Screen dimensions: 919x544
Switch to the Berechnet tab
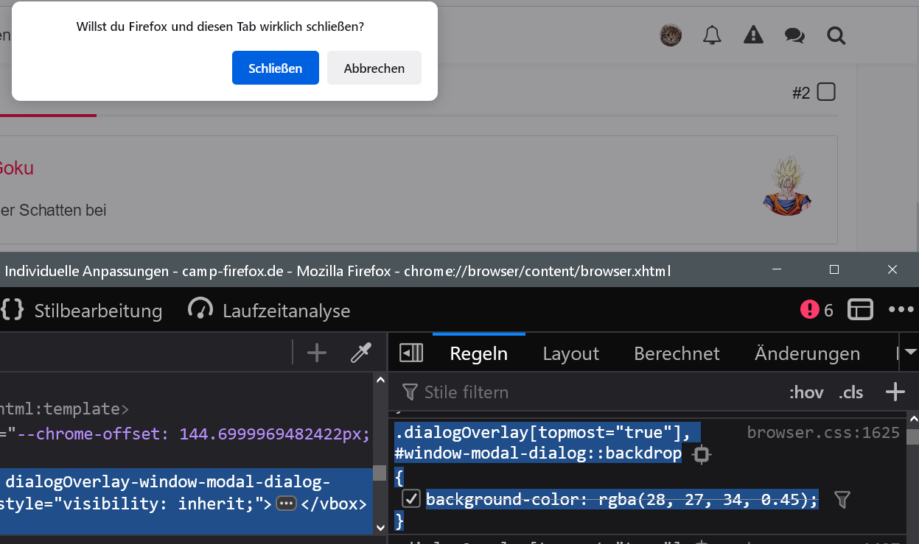(677, 354)
